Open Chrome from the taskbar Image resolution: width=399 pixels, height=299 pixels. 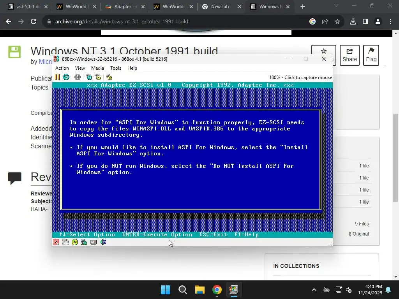click(x=217, y=290)
